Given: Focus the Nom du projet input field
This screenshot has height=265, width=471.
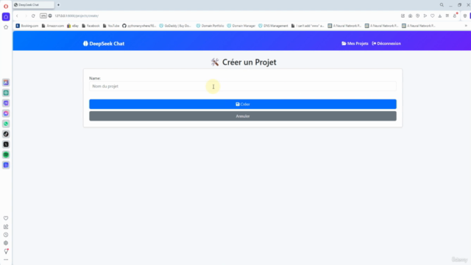Looking at the screenshot, I should (243, 86).
